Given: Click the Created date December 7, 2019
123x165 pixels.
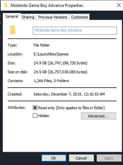Looking at the screenshot, I should tap(66, 94).
